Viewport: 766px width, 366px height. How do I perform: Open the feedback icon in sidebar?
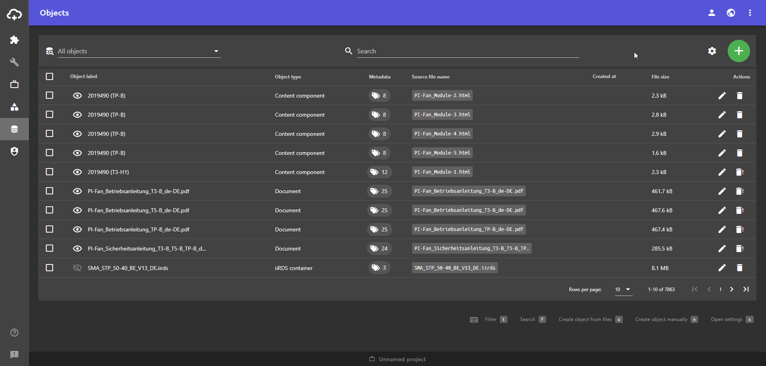[14, 354]
